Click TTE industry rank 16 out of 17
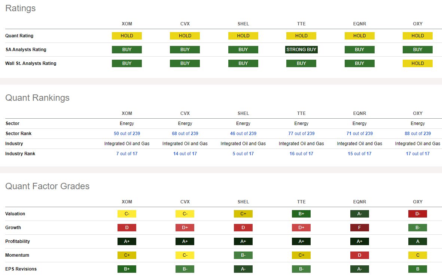 [x=301, y=154]
